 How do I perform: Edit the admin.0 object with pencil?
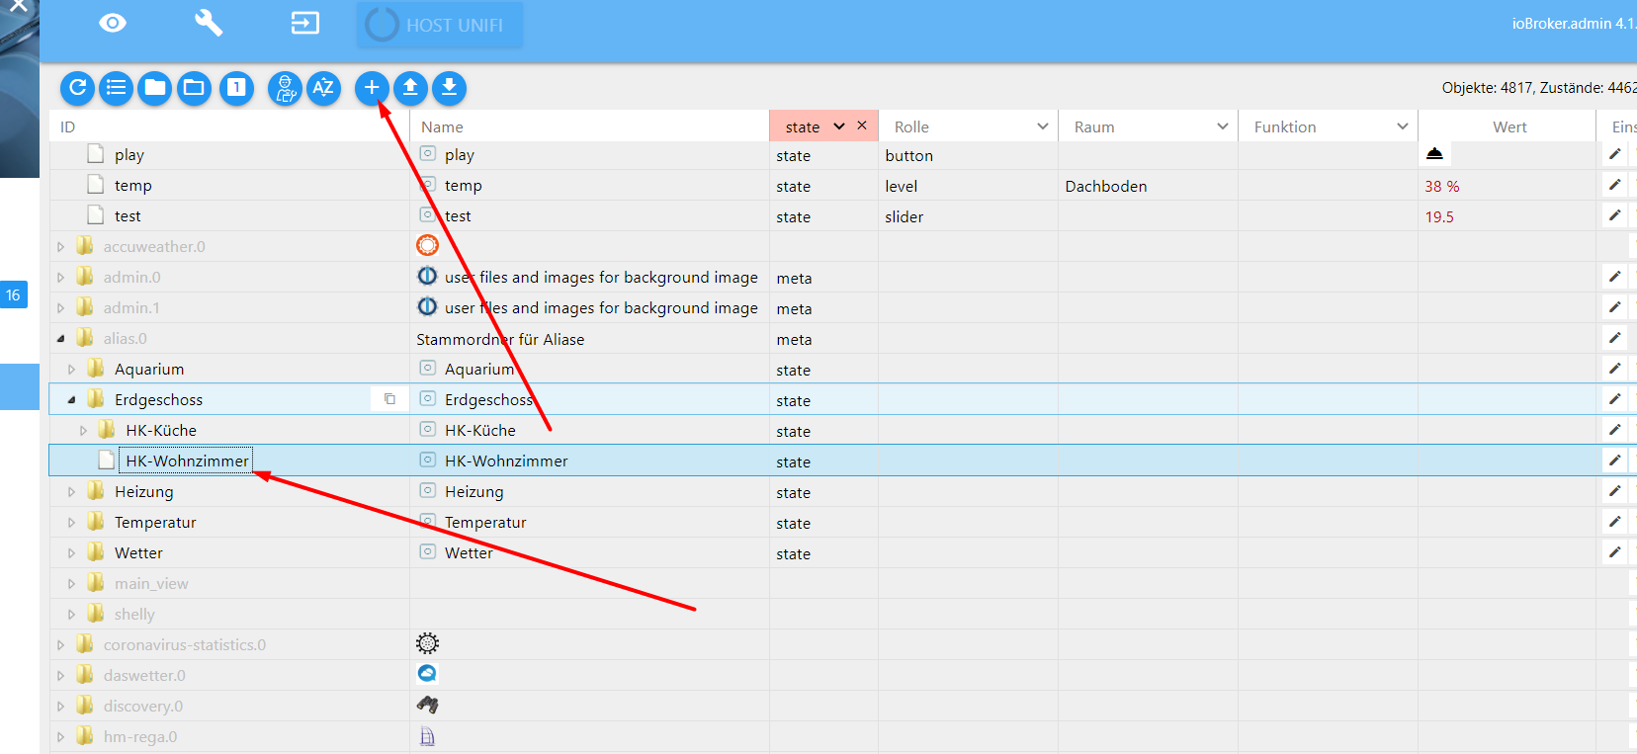click(1614, 277)
